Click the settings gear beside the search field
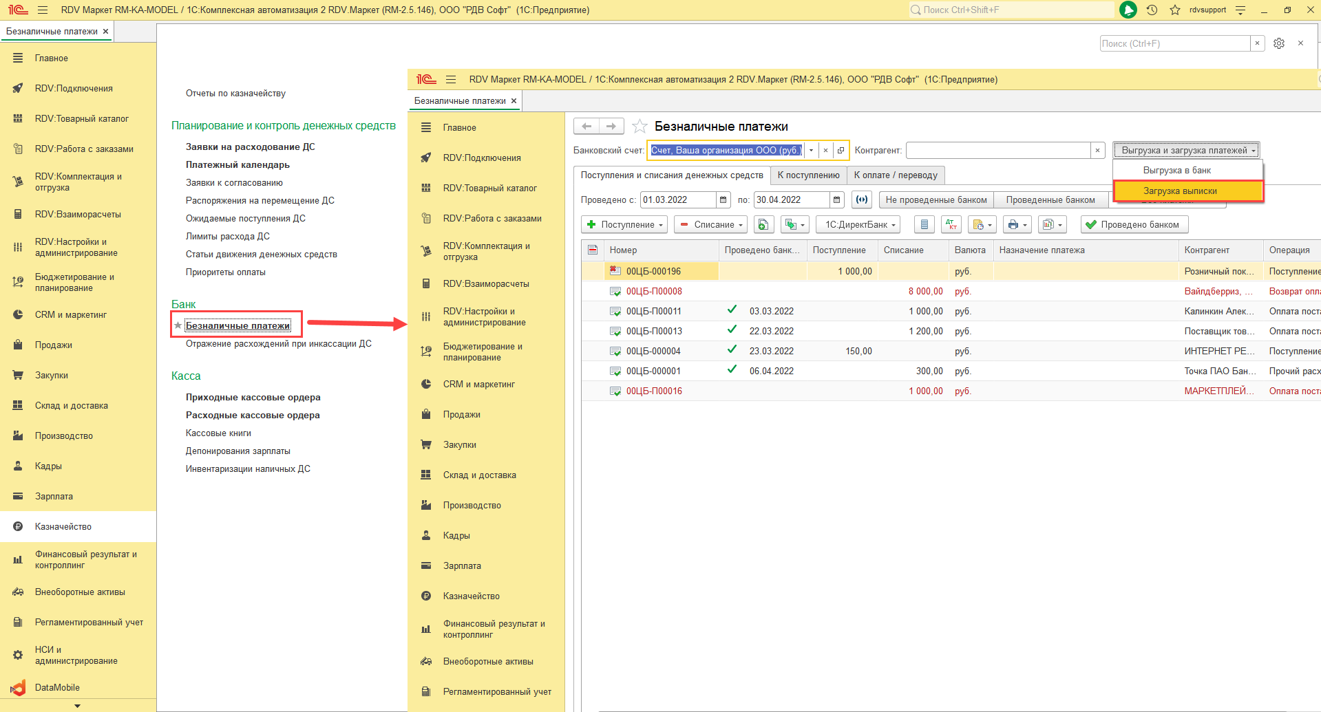 (x=1278, y=43)
